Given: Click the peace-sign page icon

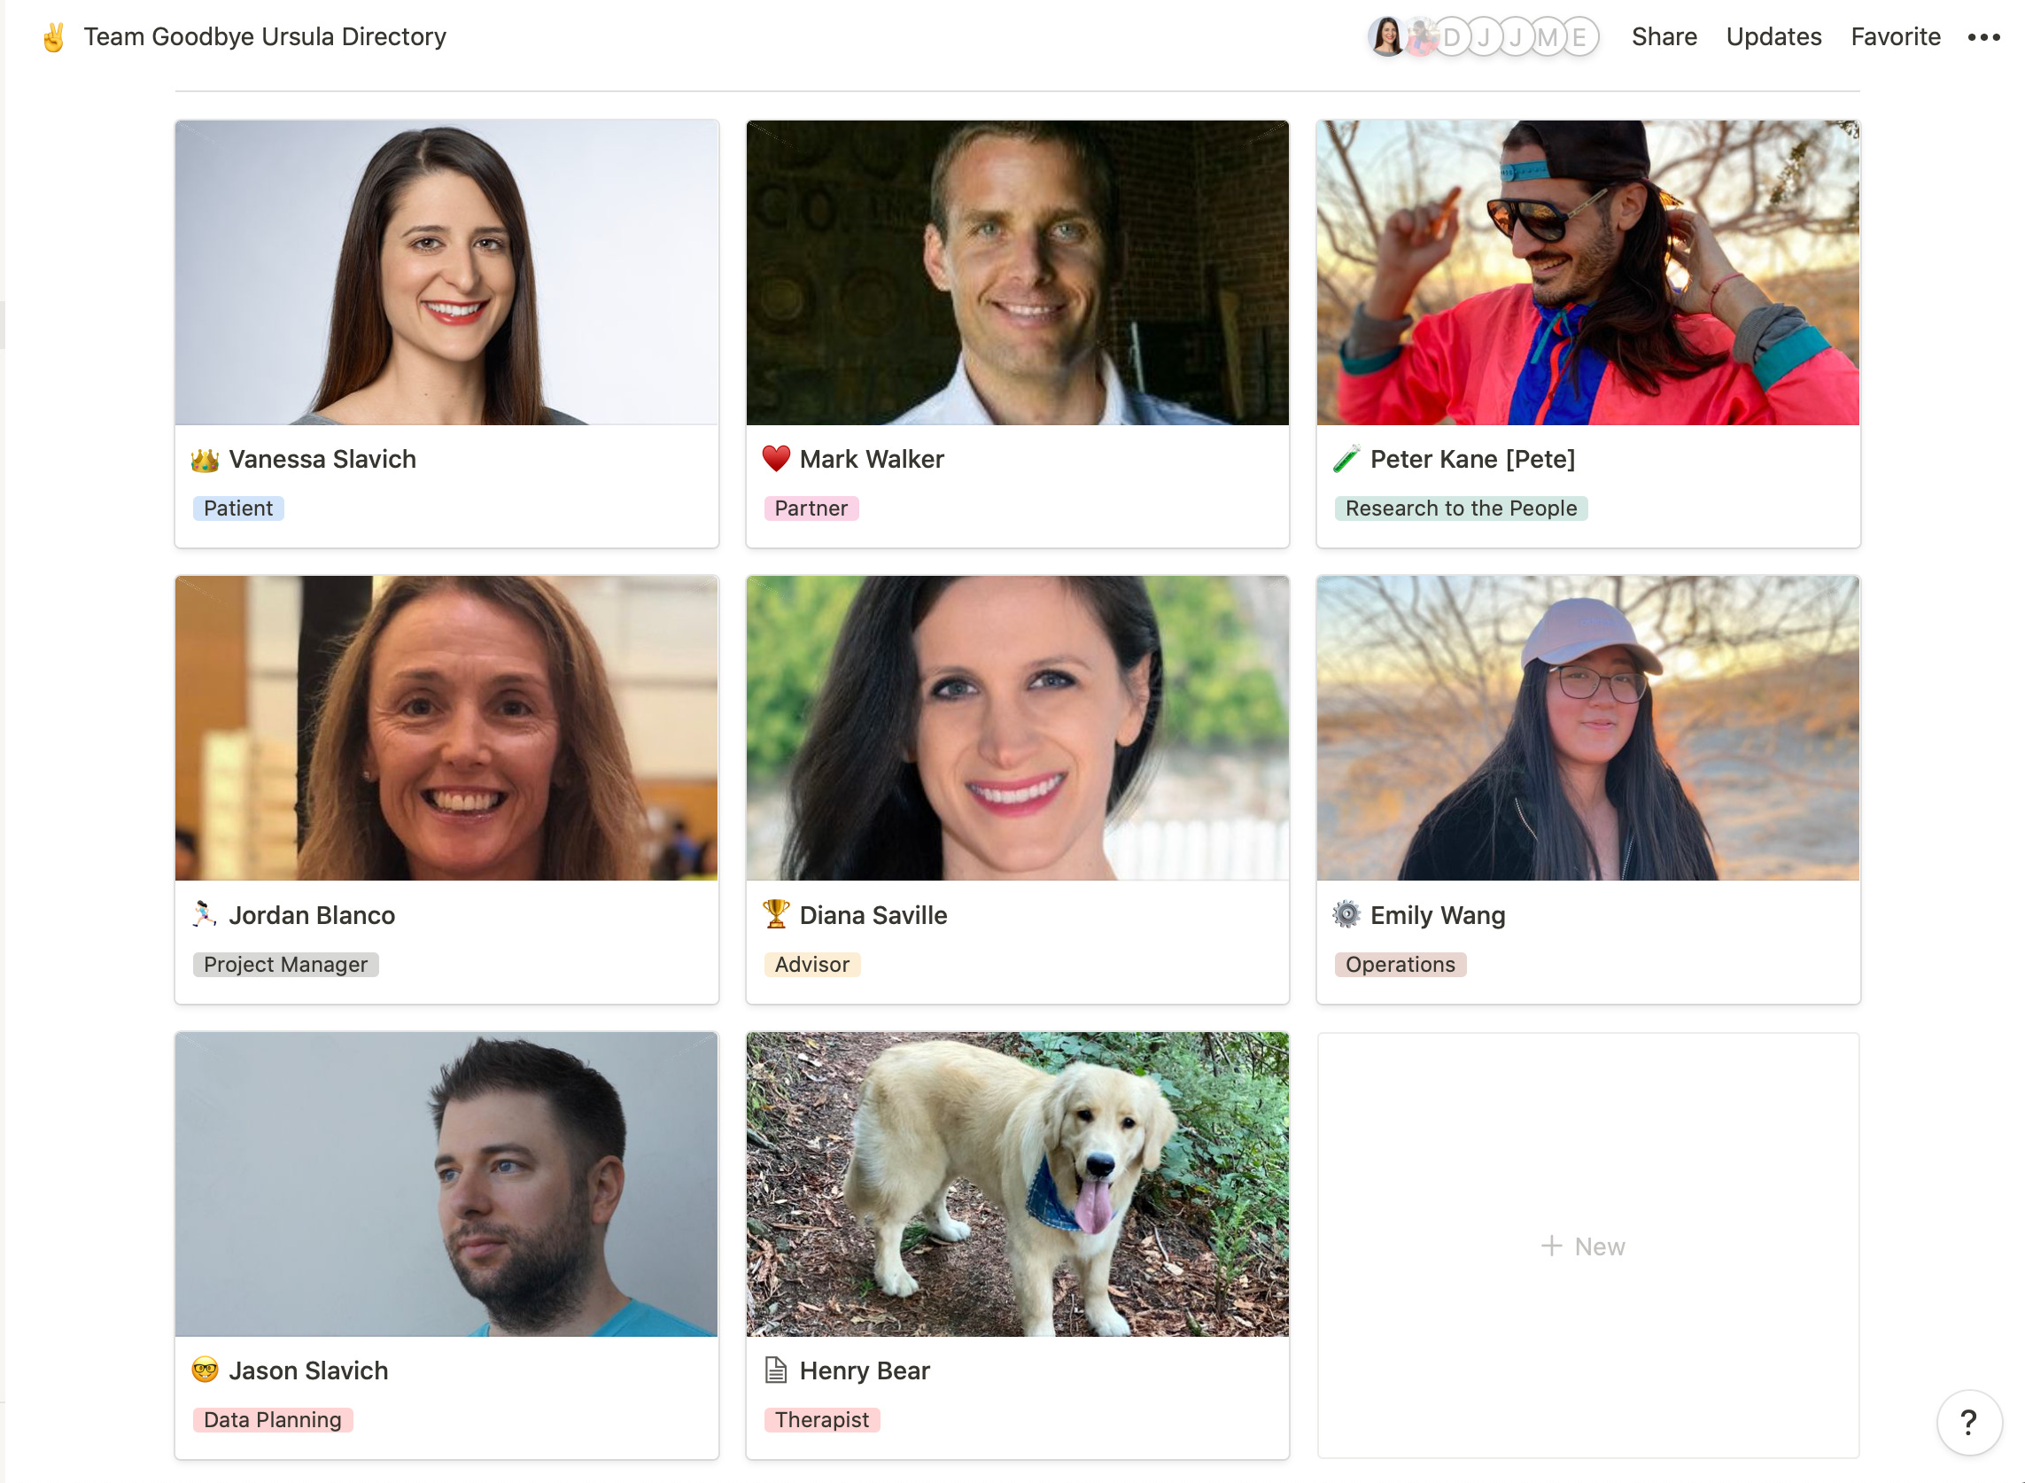Looking at the screenshot, I should coord(54,37).
